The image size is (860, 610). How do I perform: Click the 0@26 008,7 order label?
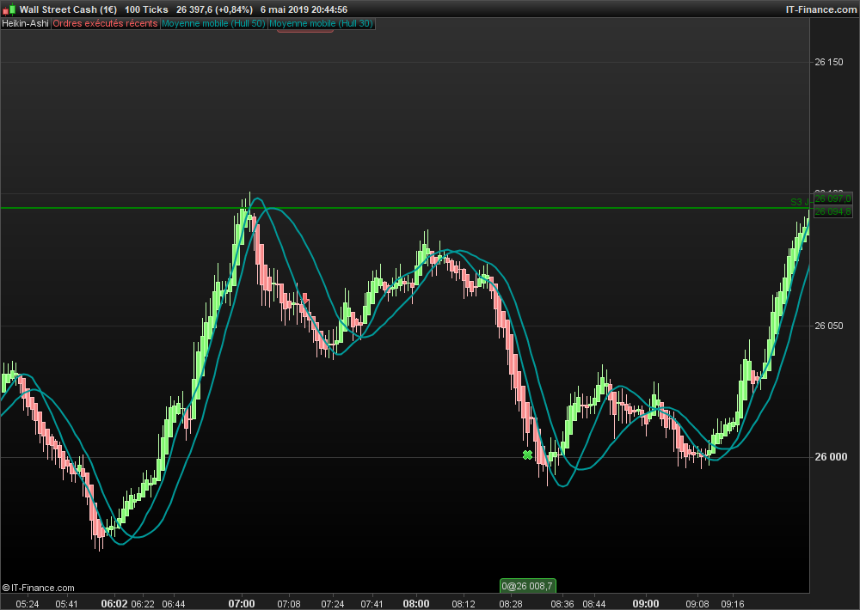(528, 586)
